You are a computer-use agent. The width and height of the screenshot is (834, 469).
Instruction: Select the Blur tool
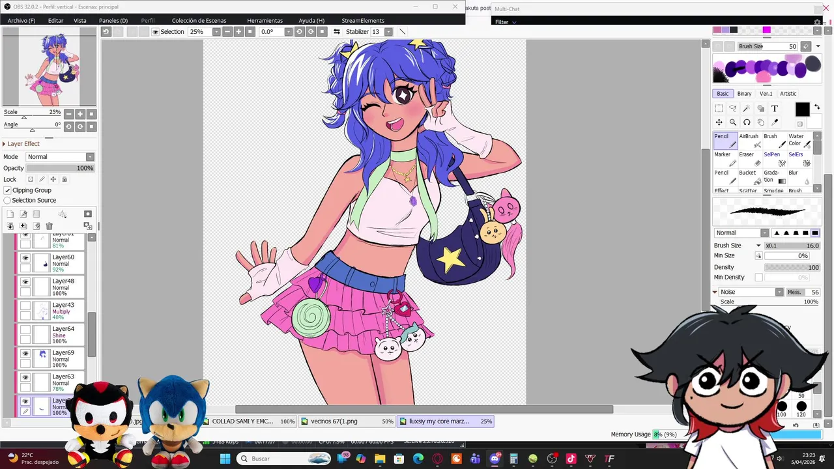[799, 177]
